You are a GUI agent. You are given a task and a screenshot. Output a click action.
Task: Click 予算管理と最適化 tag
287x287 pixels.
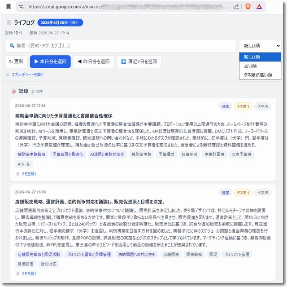coord(68,155)
